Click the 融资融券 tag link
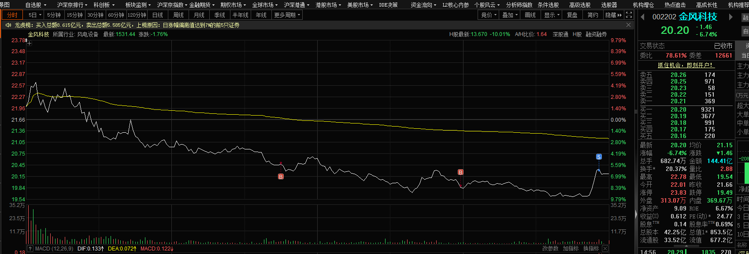The height and width of the screenshot is (254, 749). 596,34
